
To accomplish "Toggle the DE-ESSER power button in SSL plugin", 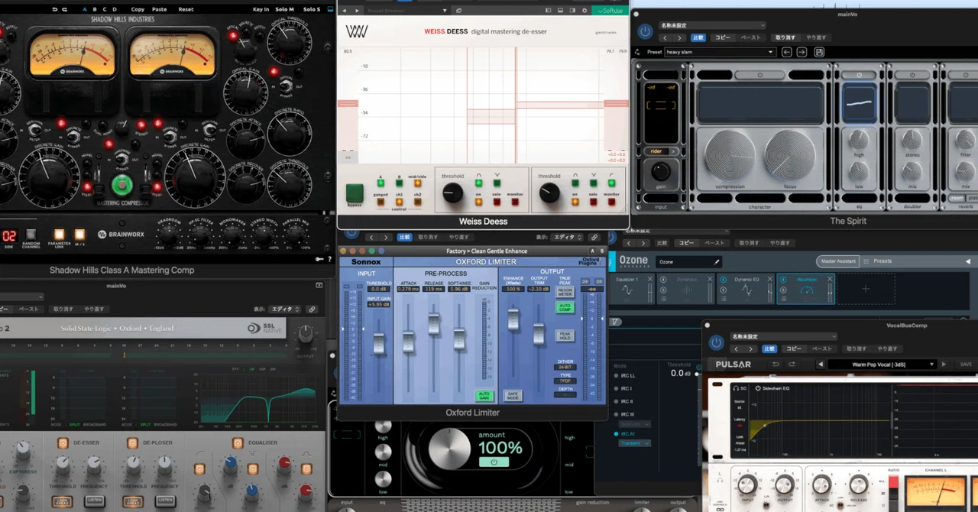I will [x=63, y=442].
